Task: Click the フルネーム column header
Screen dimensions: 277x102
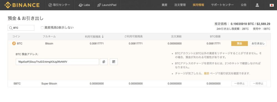Action: [x=49, y=37]
